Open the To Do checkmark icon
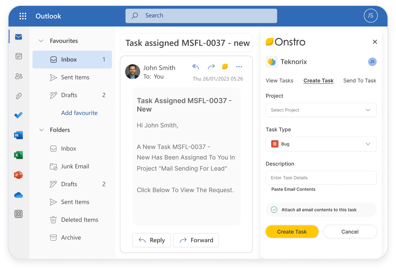Image resolution: width=396 pixels, height=270 pixels. pyautogui.click(x=19, y=115)
